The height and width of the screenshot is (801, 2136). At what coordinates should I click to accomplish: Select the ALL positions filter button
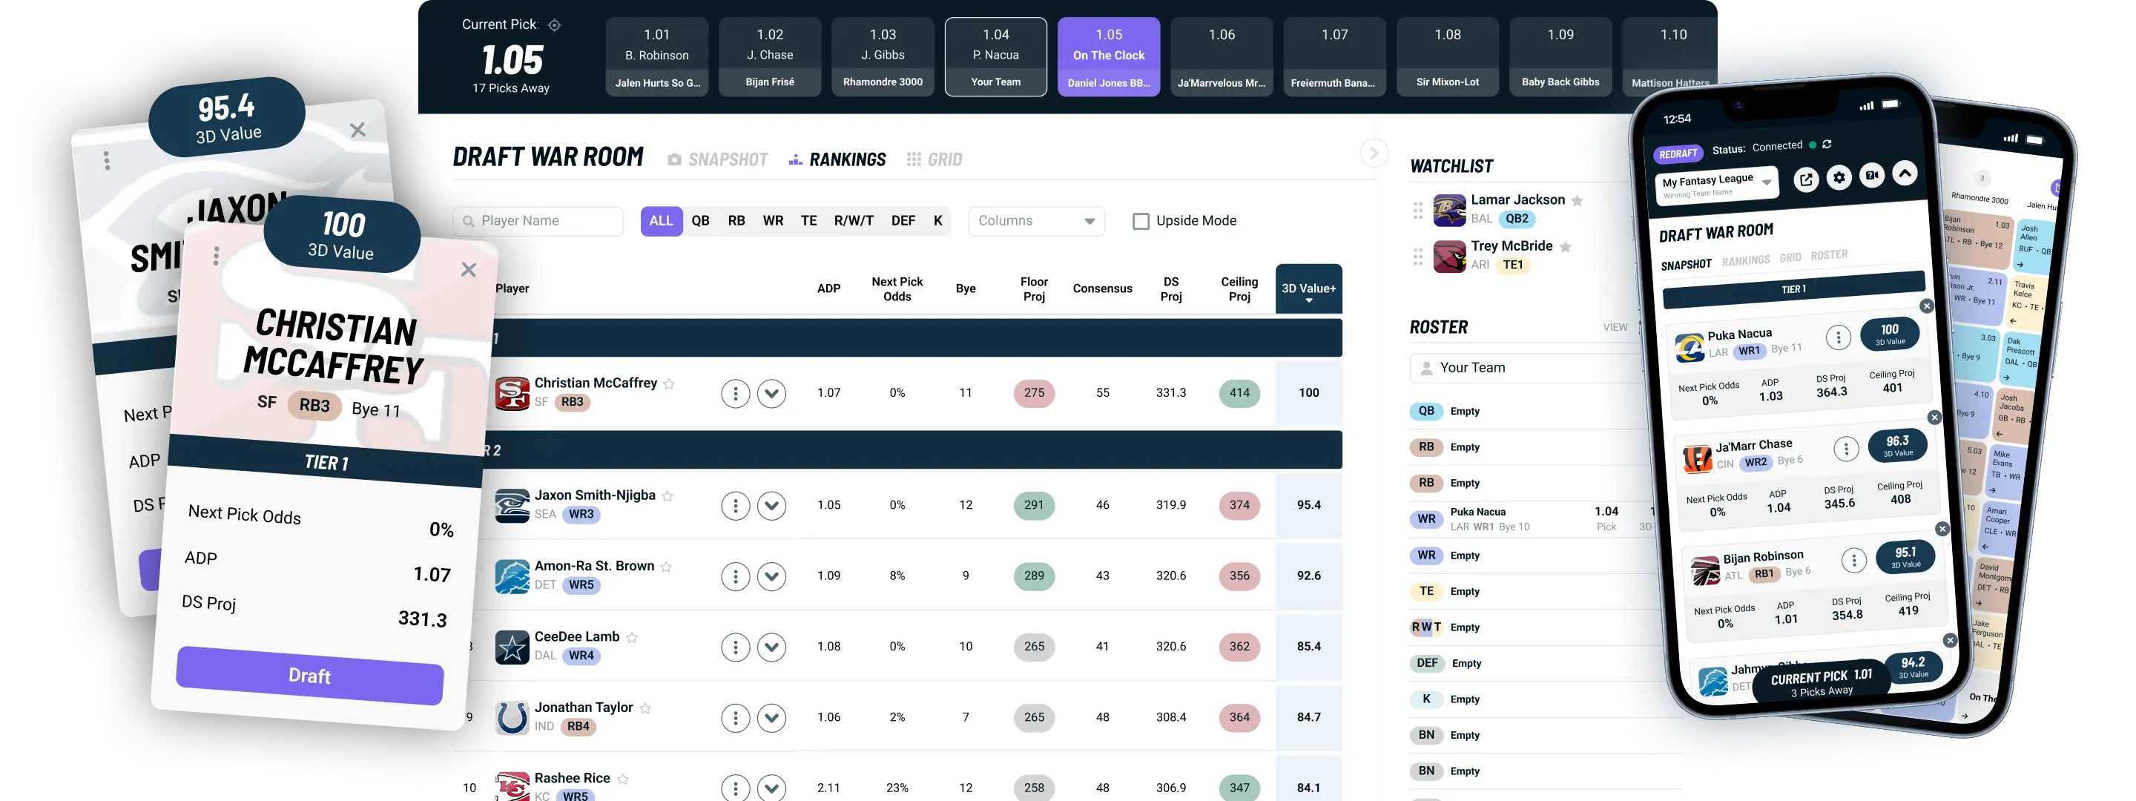pos(661,220)
